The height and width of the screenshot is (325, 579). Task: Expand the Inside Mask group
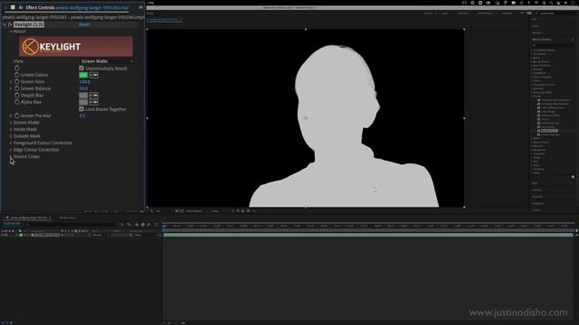click(11, 129)
